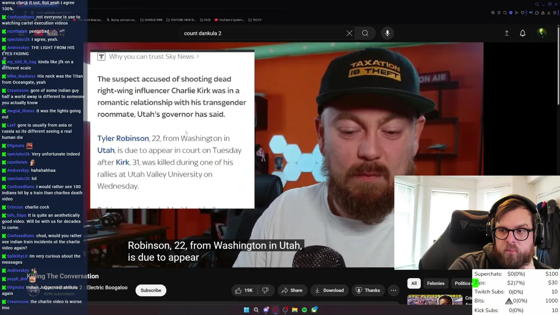Select the Felonies filter chip
This screenshot has width=560, height=315.
[x=436, y=283]
